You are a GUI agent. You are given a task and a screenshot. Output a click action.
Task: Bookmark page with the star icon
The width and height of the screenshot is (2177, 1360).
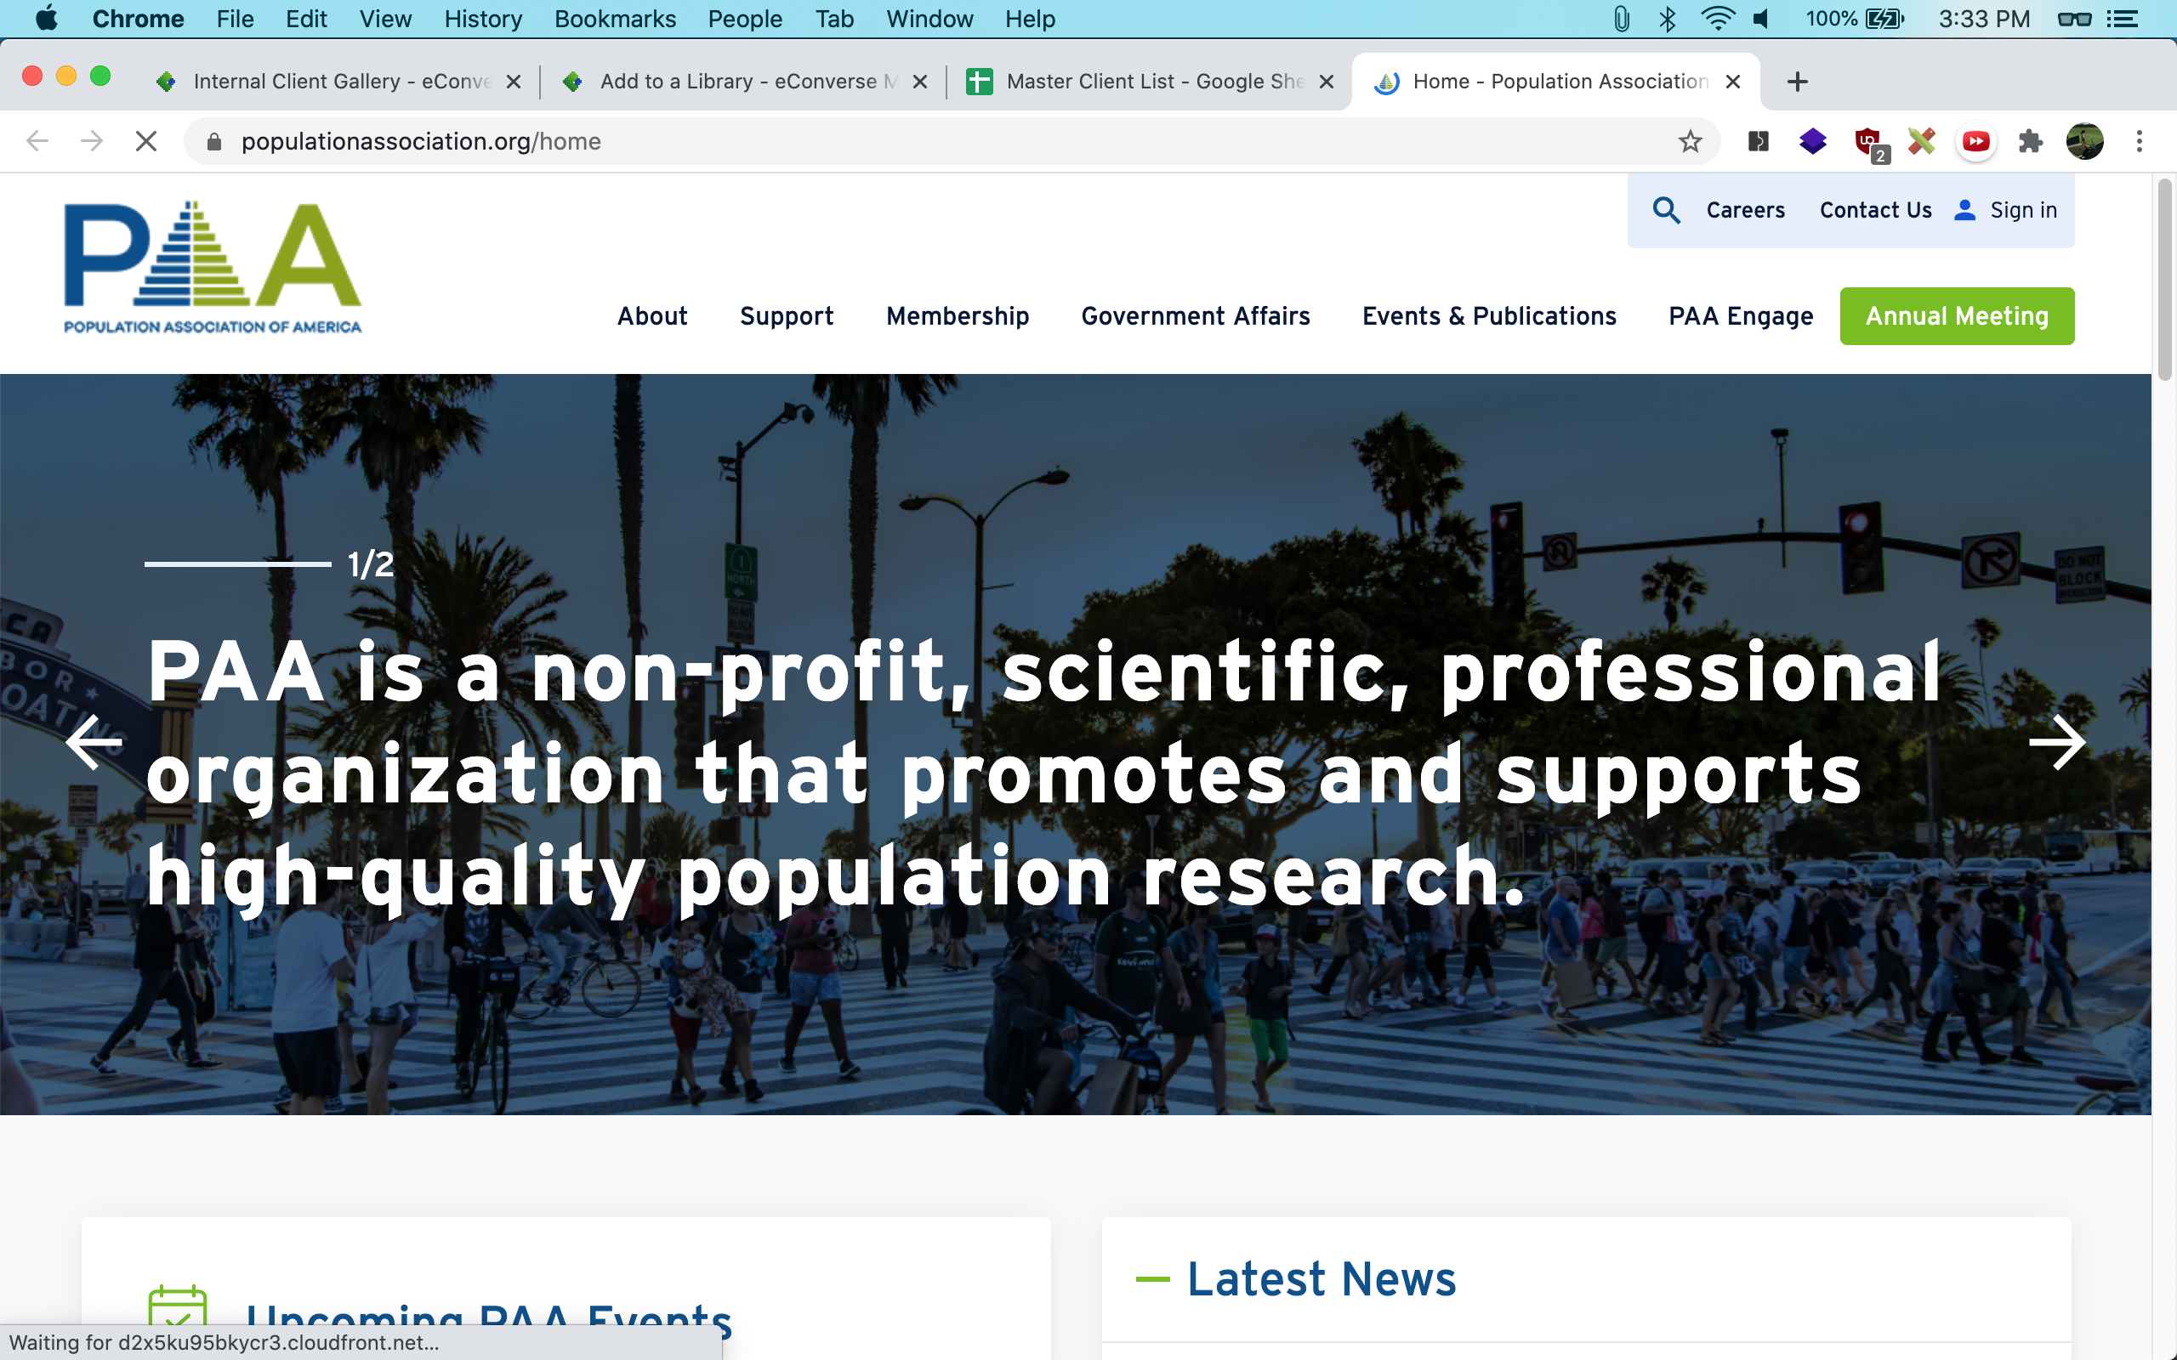[1690, 141]
